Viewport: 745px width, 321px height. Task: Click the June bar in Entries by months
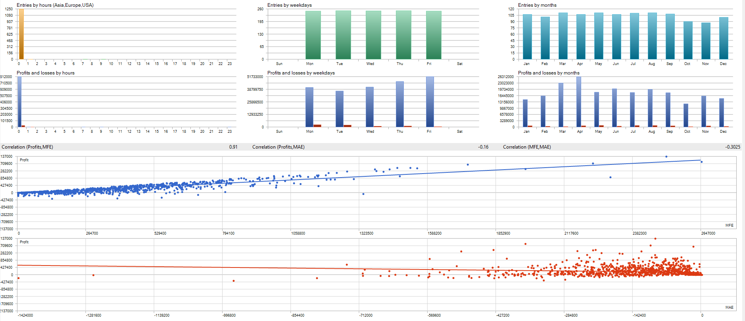616,37
